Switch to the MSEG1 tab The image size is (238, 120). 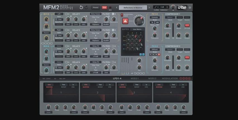134,78
